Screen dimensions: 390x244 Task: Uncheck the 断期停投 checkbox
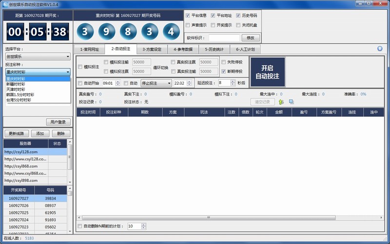[x=224, y=71]
